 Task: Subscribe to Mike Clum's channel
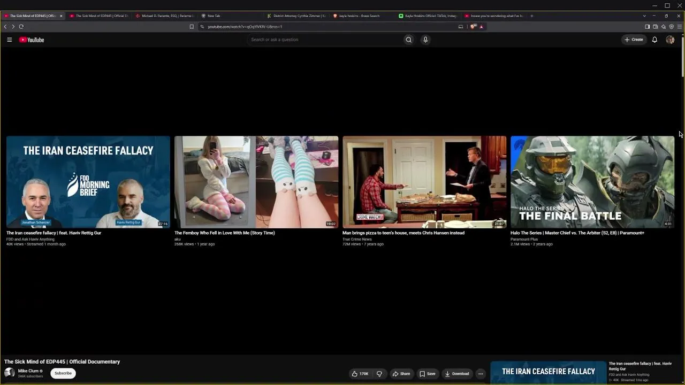coord(63,373)
